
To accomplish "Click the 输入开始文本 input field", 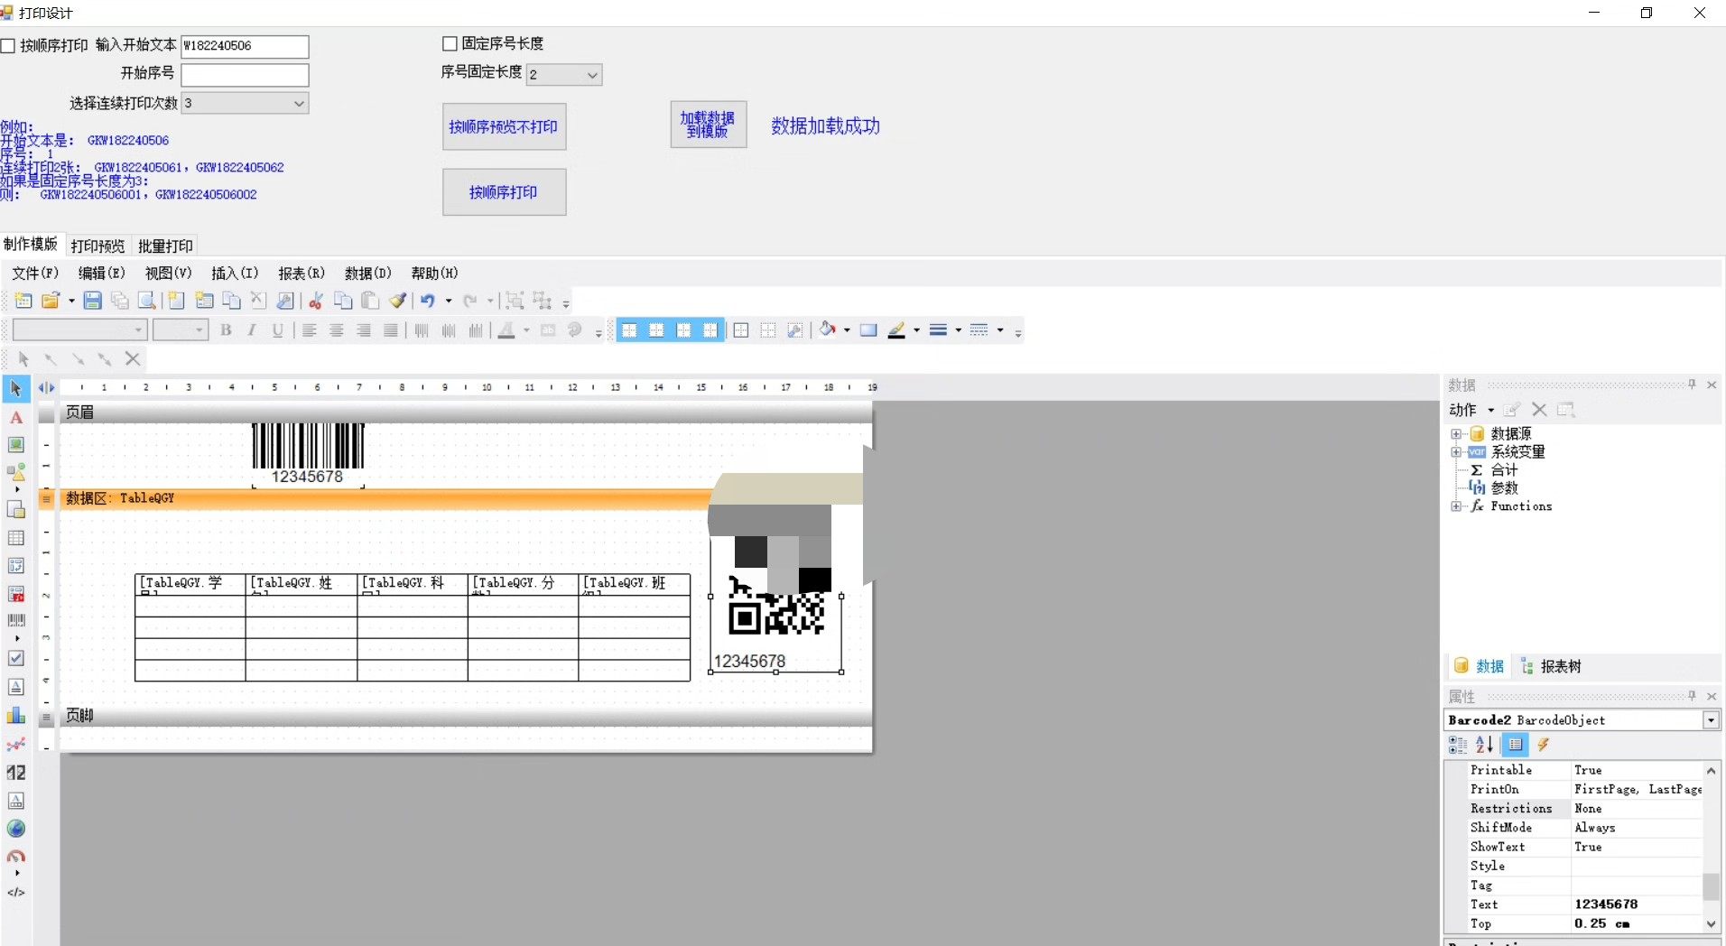I will 245,46.
